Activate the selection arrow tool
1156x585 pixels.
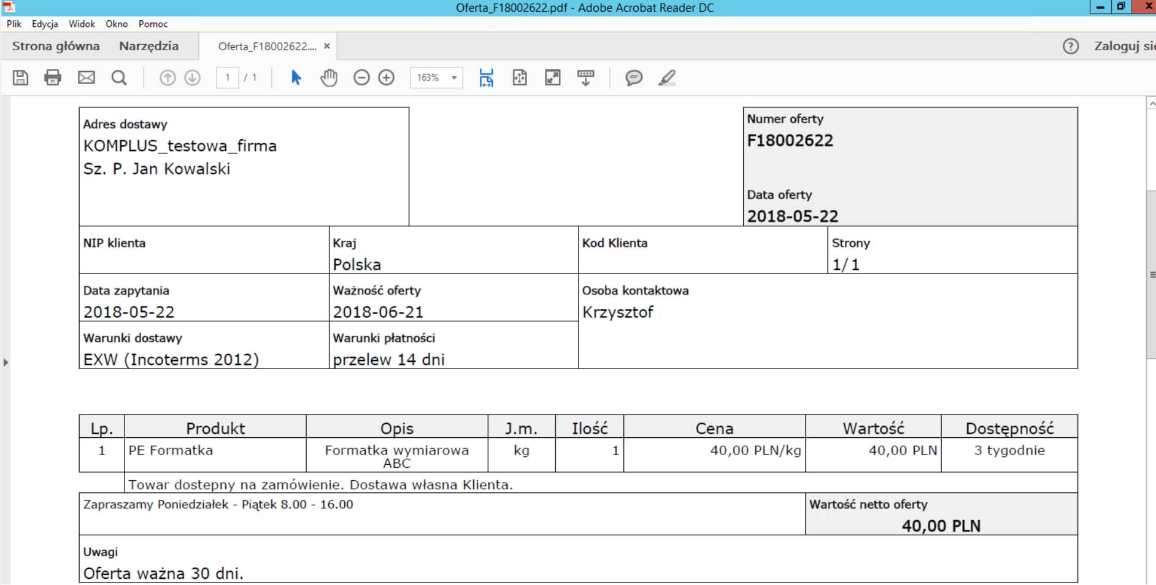click(296, 78)
